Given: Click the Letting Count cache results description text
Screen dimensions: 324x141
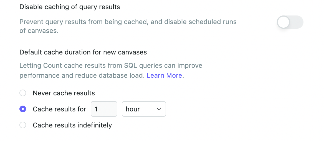Looking at the screenshot, I should point(111,66).
